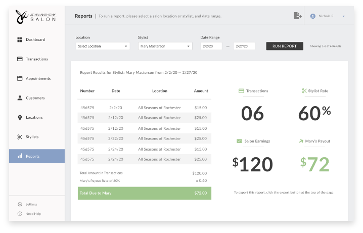Click the export report icon
Viewport: 363px width, 233px height.
point(297,16)
